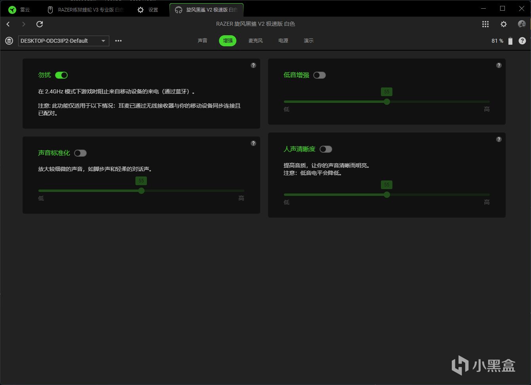Click the stacked layers profile icon
The height and width of the screenshot is (385, 531).
(x=9, y=41)
